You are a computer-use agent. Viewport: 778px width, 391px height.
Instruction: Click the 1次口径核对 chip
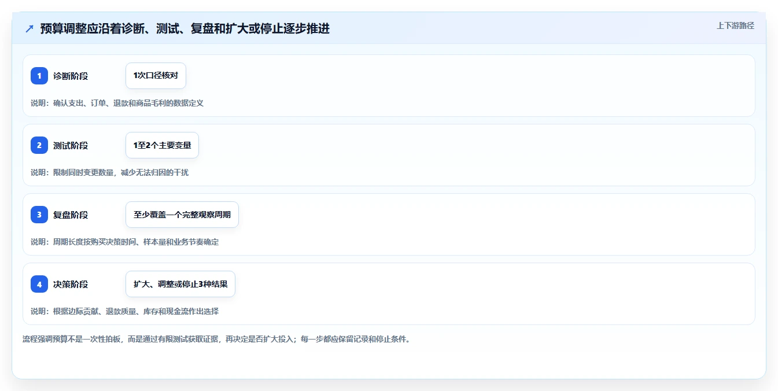156,76
